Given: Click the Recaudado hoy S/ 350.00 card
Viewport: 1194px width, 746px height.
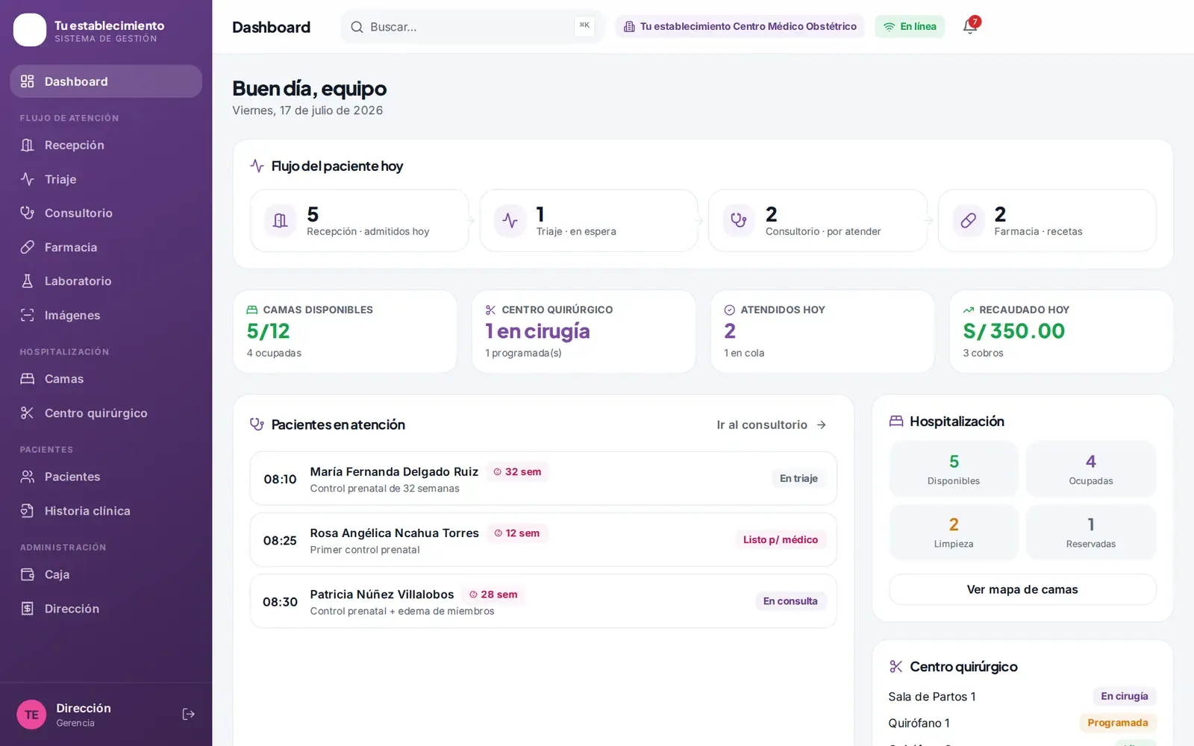Looking at the screenshot, I should (x=1061, y=332).
